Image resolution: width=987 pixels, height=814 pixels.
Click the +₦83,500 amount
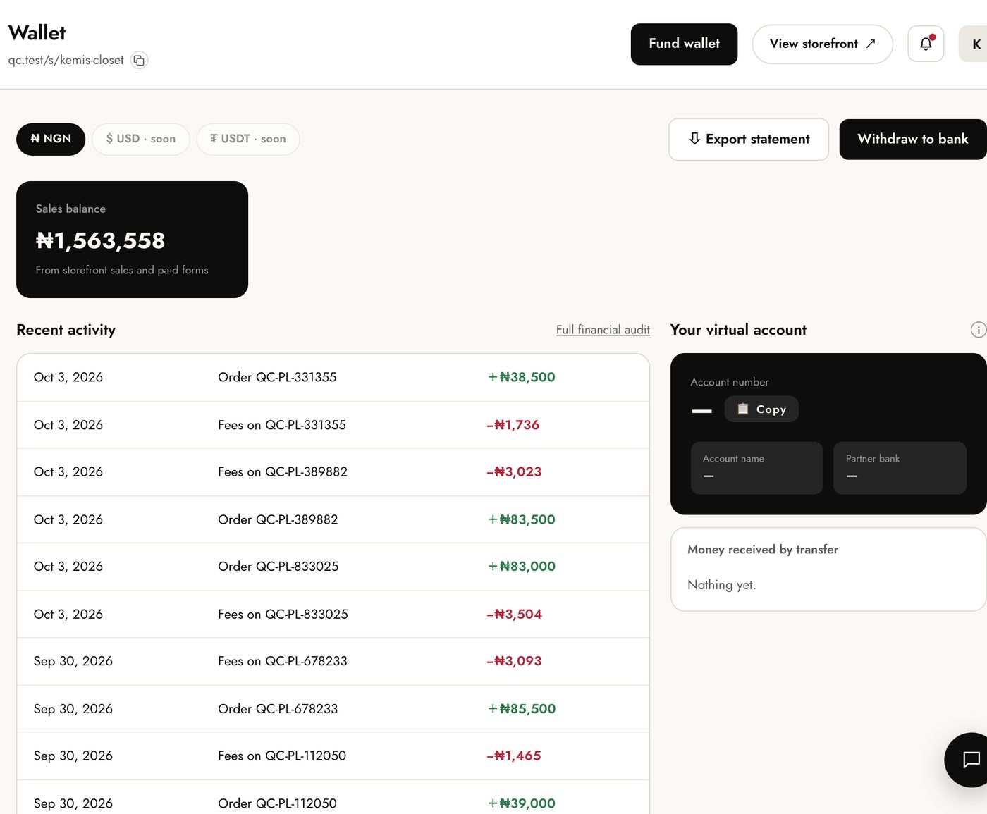tap(522, 519)
